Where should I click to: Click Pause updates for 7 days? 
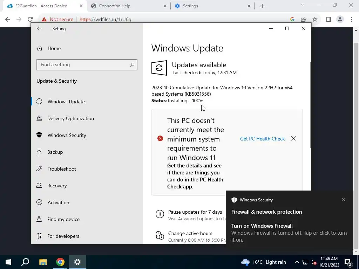point(195,212)
